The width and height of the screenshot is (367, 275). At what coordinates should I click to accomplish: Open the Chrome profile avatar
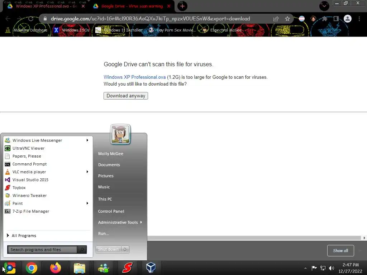point(348,19)
